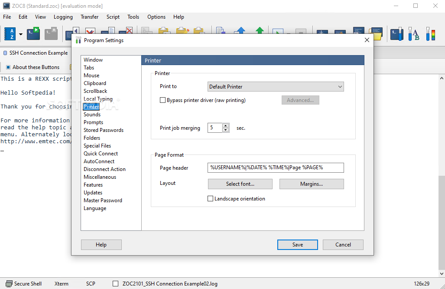The width and height of the screenshot is (445, 289).
Task: Select Special Files category
Action: 97,146
